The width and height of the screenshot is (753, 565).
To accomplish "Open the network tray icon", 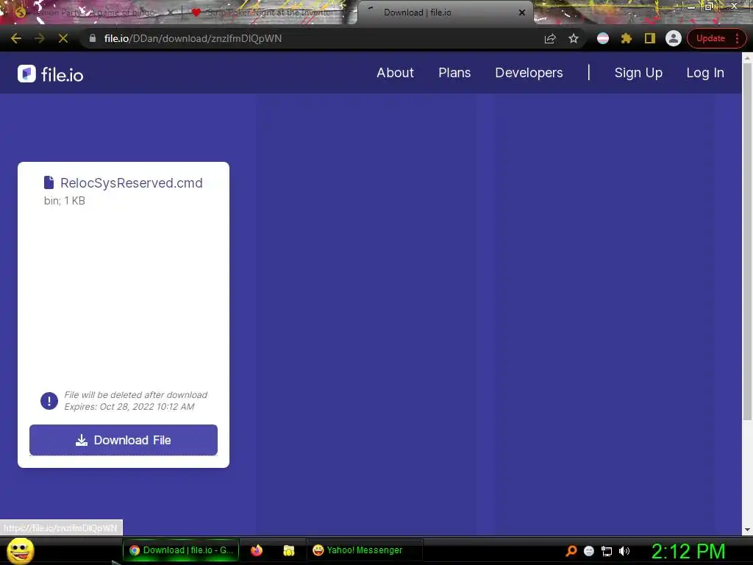I will pos(607,551).
